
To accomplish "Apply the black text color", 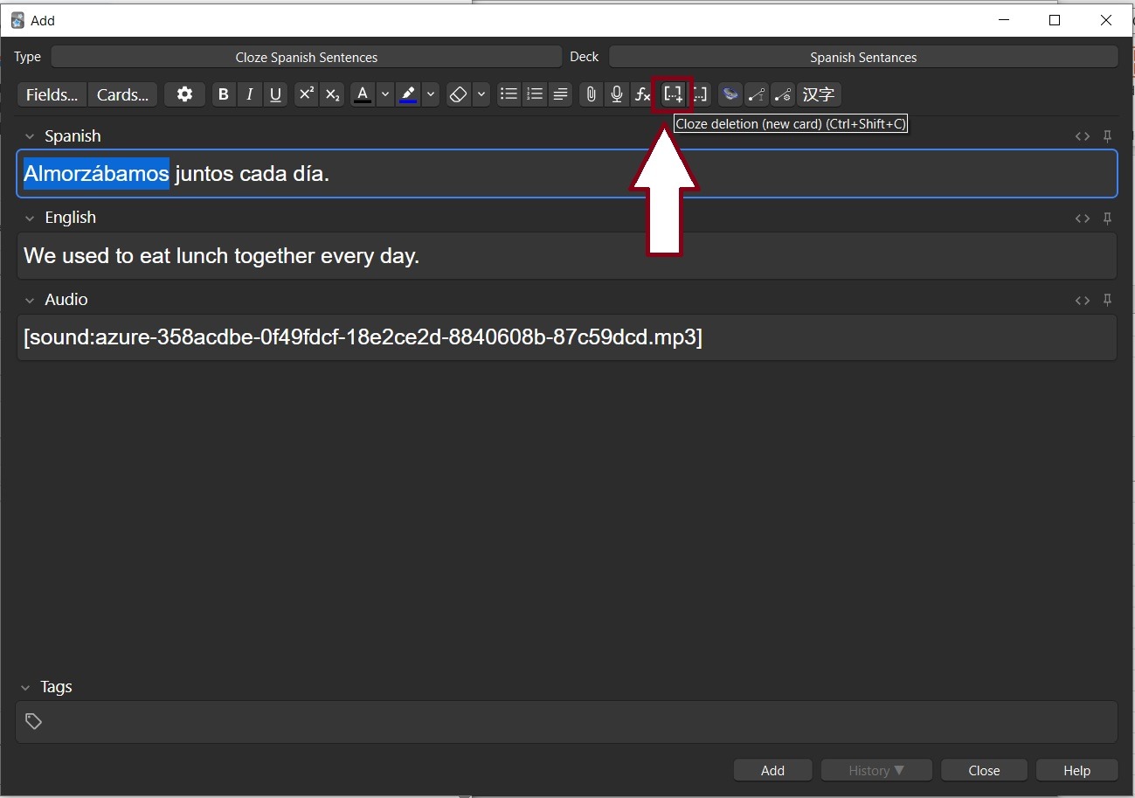I will tap(363, 94).
